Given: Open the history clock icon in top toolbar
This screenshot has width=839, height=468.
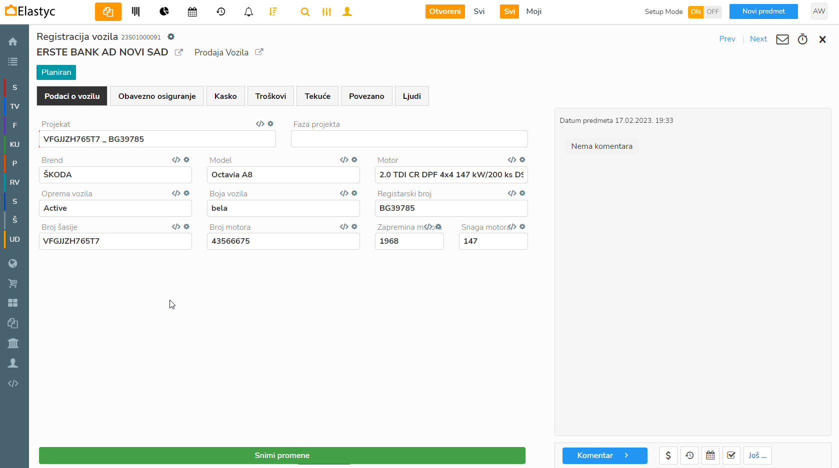Looking at the screenshot, I should click(x=220, y=11).
